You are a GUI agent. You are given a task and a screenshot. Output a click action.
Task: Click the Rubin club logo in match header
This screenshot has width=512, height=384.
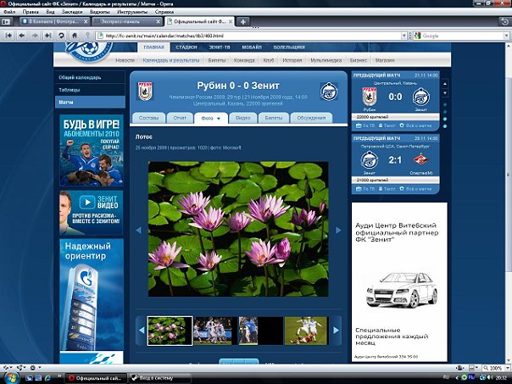(x=143, y=91)
